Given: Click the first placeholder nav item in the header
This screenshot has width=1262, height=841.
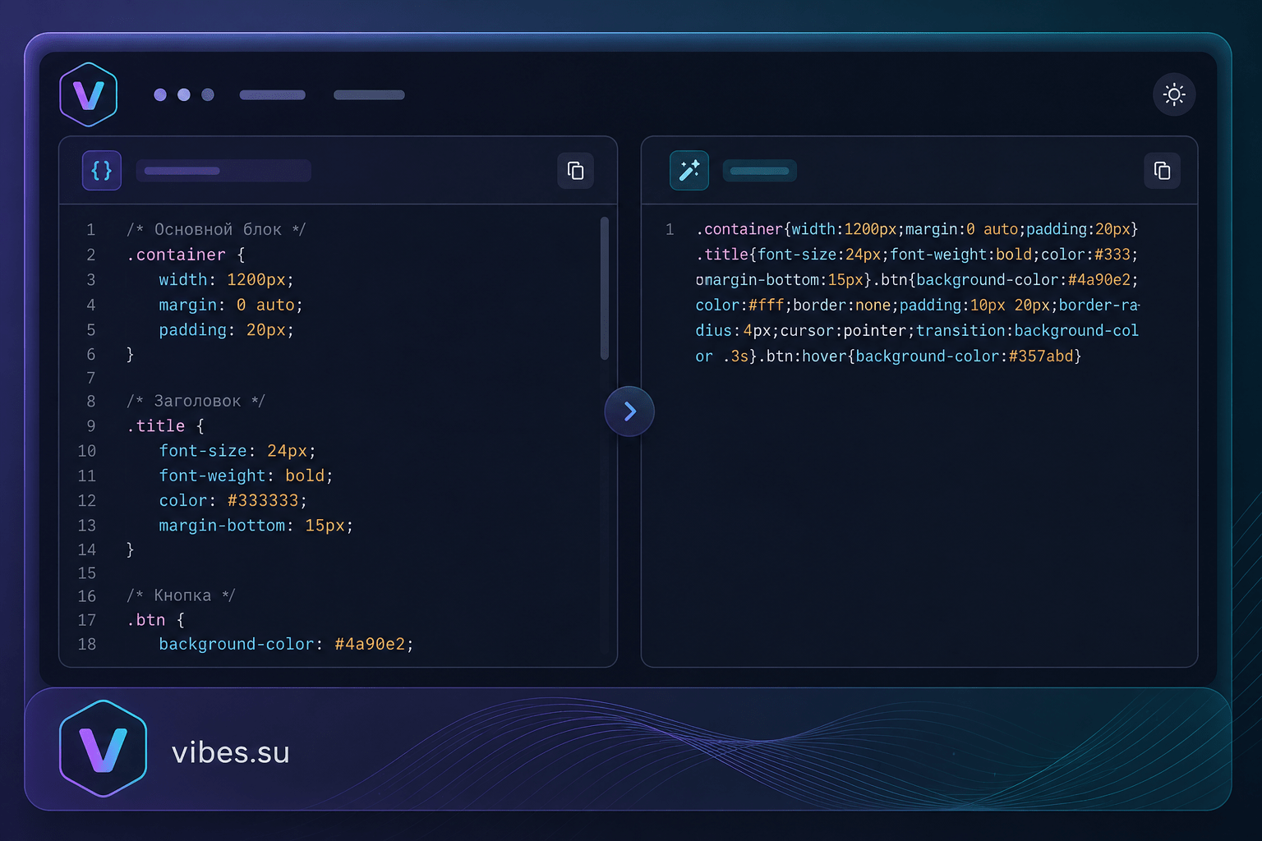Looking at the screenshot, I should click(x=273, y=95).
